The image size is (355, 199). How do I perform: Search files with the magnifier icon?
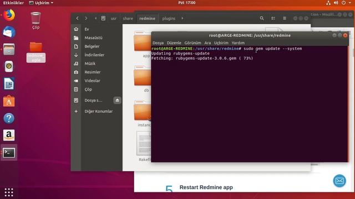pyautogui.click(x=262, y=18)
